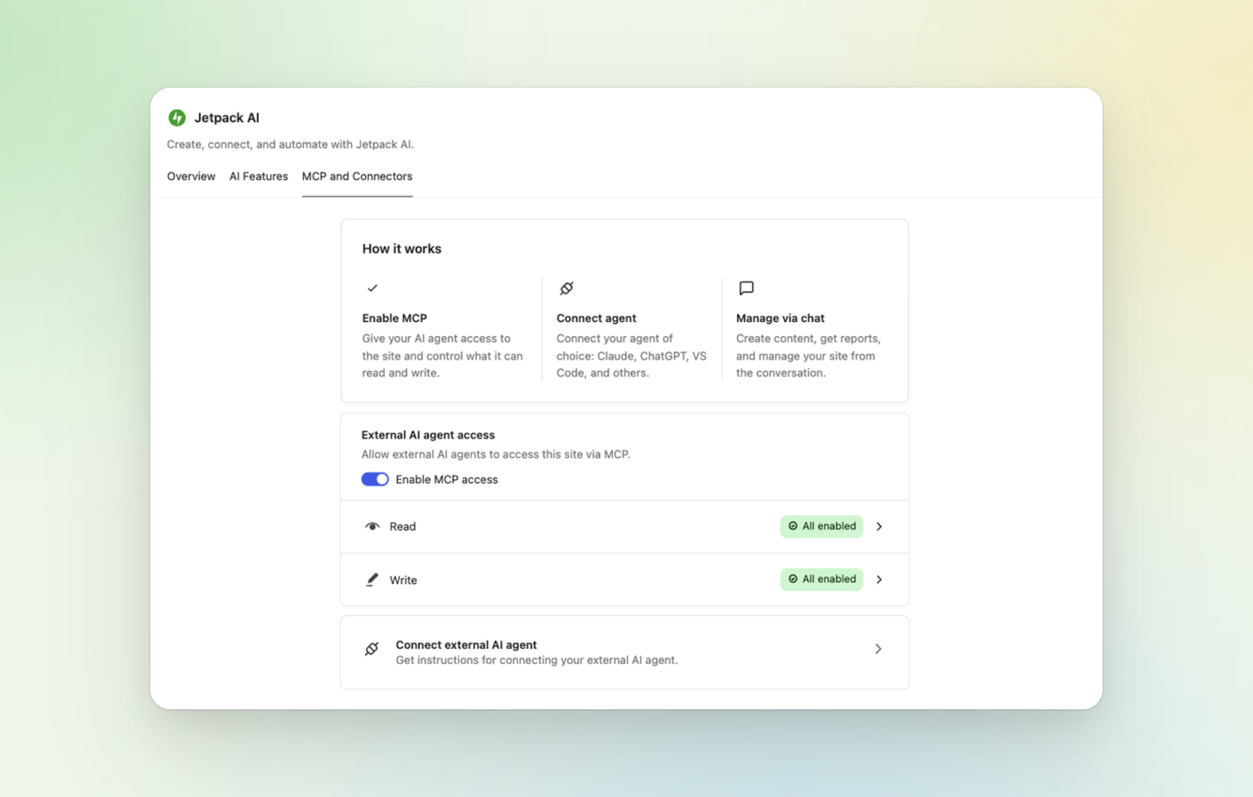The height and width of the screenshot is (797, 1253).
Task: Expand the Read permissions chevron
Action: point(879,526)
